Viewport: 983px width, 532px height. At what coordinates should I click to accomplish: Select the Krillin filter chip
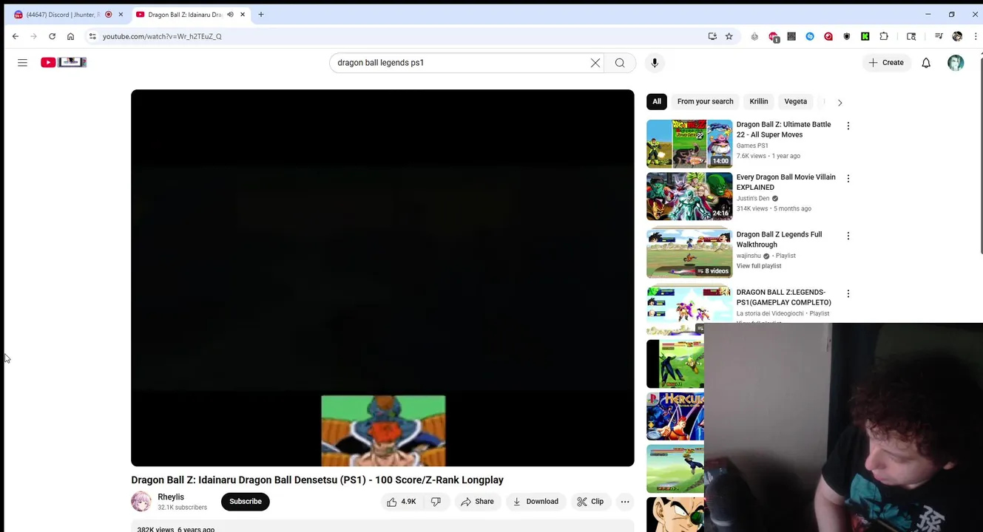click(x=759, y=102)
